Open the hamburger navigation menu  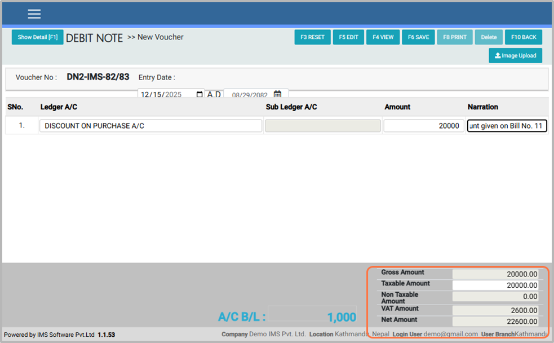[x=34, y=14]
